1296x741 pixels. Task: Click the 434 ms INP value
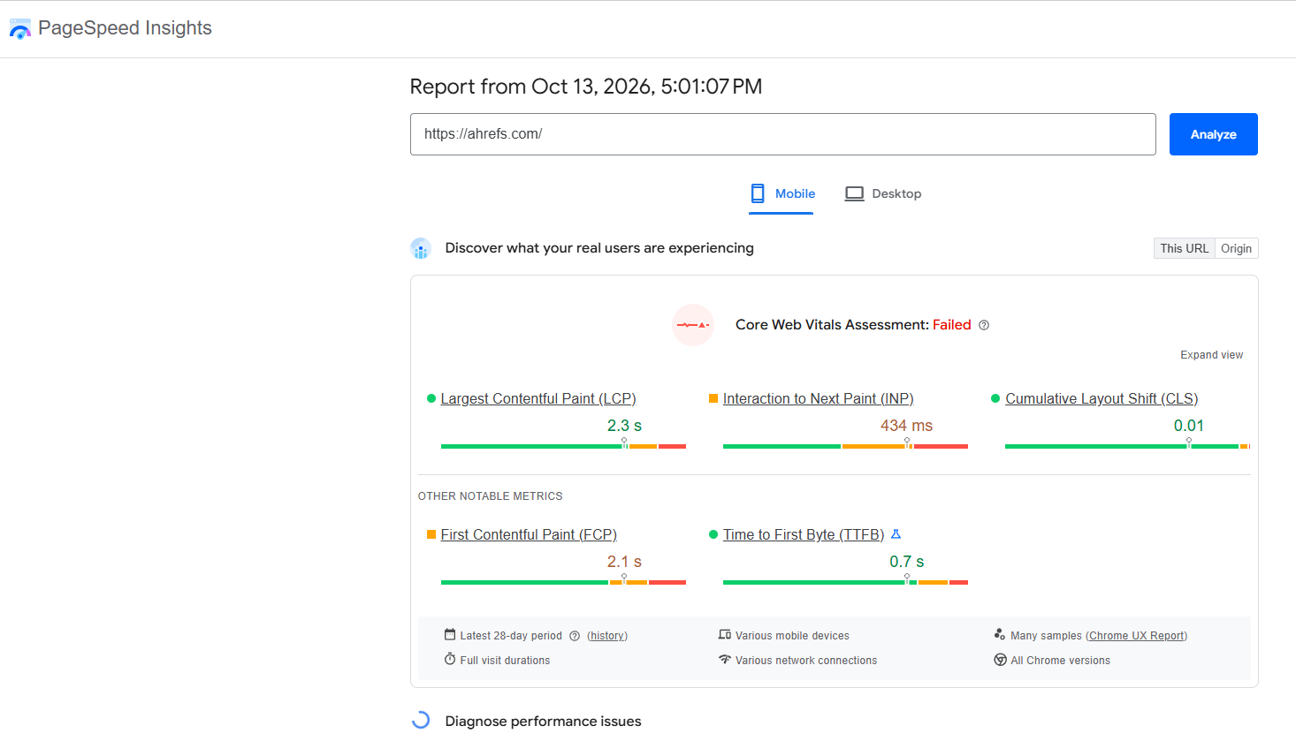tap(906, 426)
